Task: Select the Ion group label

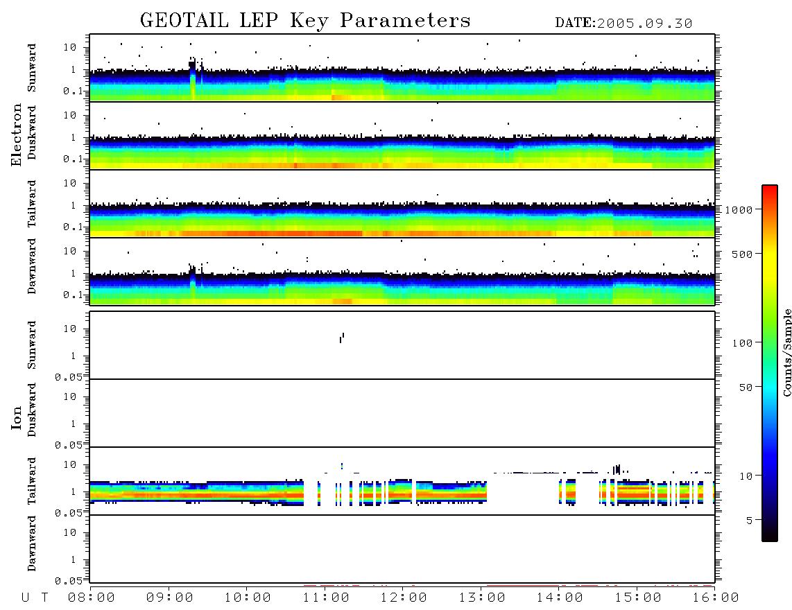Action: pyautogui.click(x=17, y=417)
